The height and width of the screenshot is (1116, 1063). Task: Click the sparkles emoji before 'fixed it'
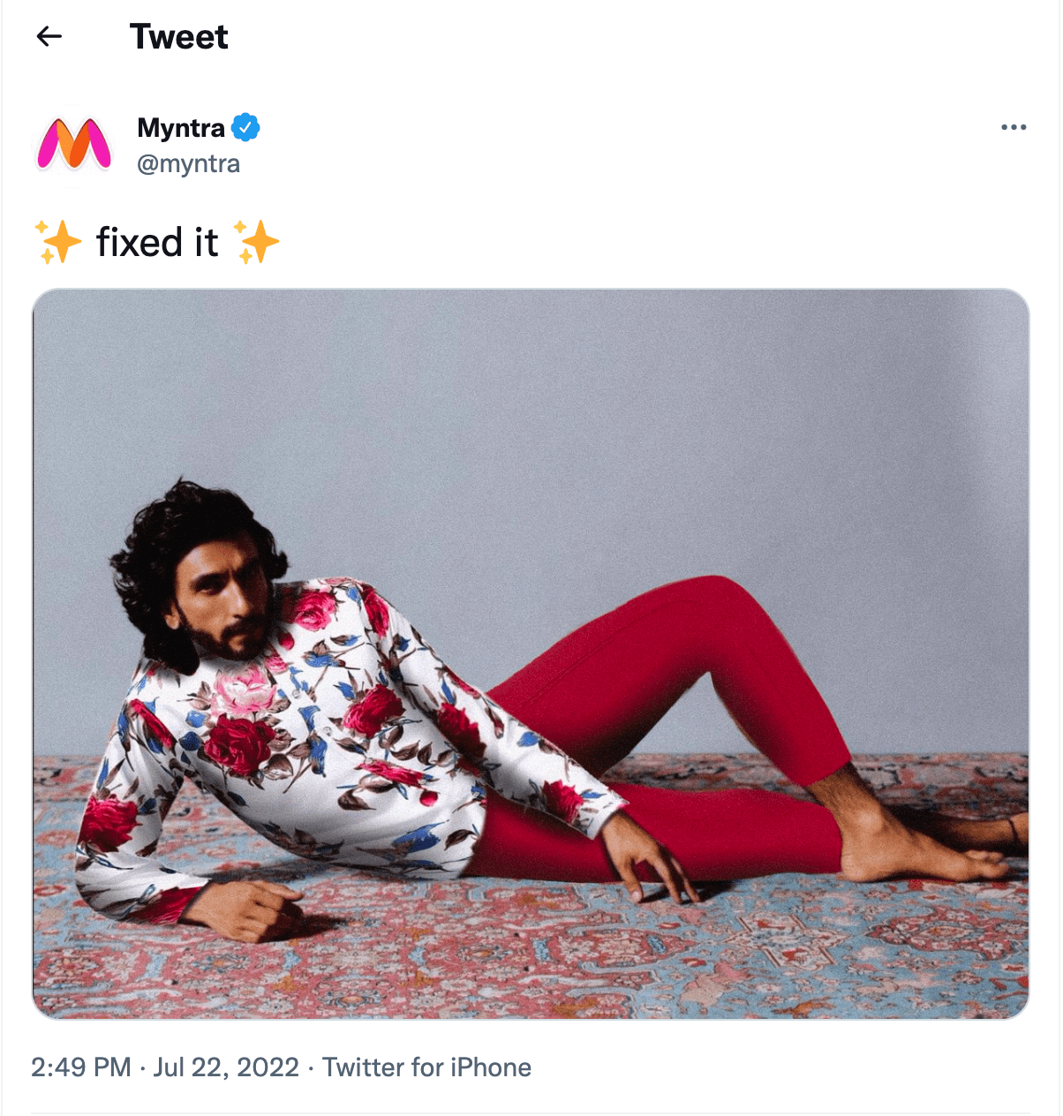[58, 242]
